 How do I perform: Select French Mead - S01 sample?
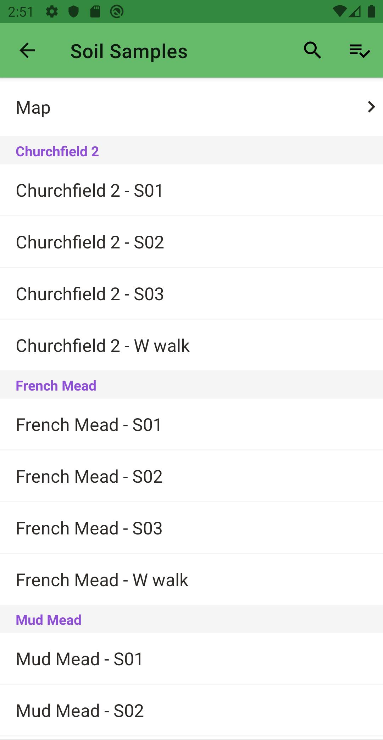coord(191,425)
